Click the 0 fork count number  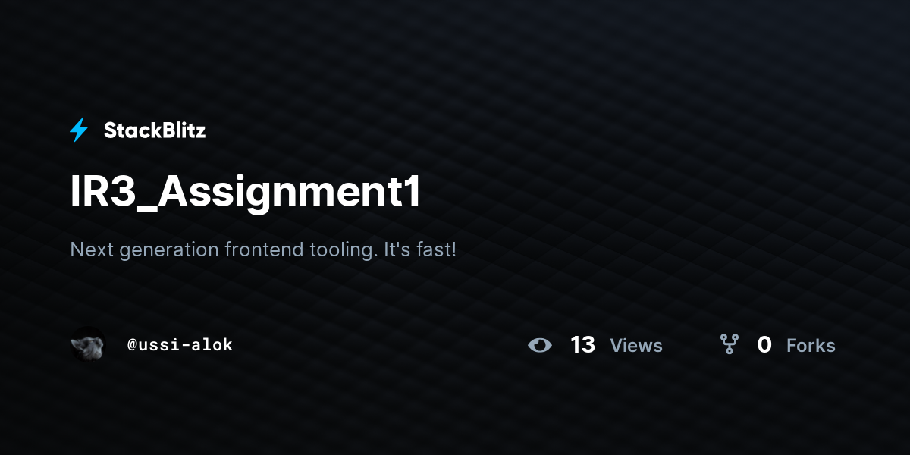[x=764, y=345]
